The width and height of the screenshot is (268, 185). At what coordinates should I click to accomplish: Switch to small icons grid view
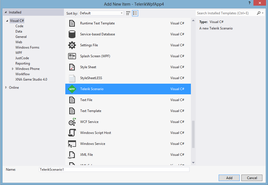[x=128, y=13]
